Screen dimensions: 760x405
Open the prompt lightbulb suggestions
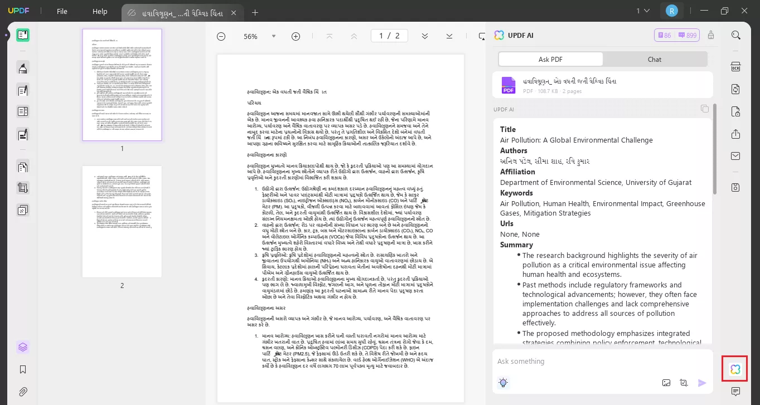coord(504,383)
